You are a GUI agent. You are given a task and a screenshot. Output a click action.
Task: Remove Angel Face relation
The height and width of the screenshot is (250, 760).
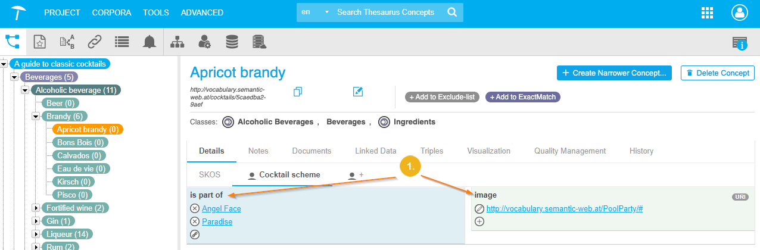tap(194, 209)
